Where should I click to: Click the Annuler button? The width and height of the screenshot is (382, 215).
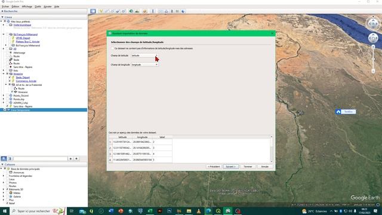265,167
